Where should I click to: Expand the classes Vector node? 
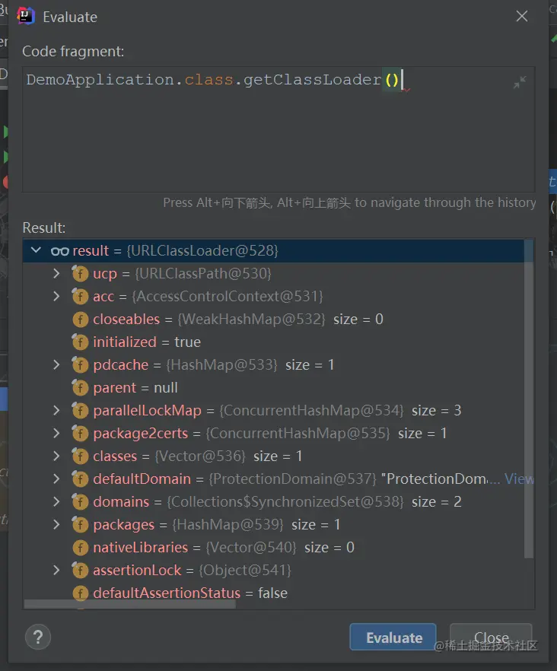pos(56,456)
